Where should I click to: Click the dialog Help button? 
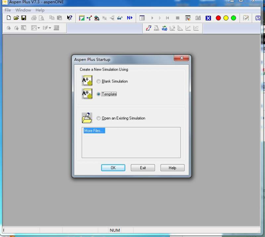172,168
